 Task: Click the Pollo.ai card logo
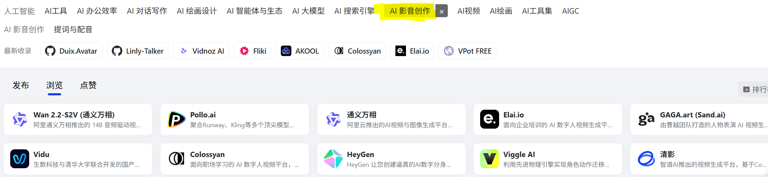(176, 119)
